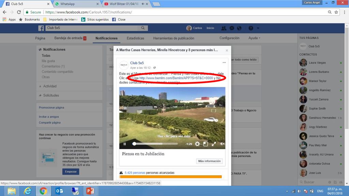Unmute the video with the speaker icon

(222, 144)
